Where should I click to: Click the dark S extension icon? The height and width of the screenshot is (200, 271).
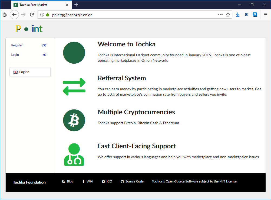[x=246, y=15]
